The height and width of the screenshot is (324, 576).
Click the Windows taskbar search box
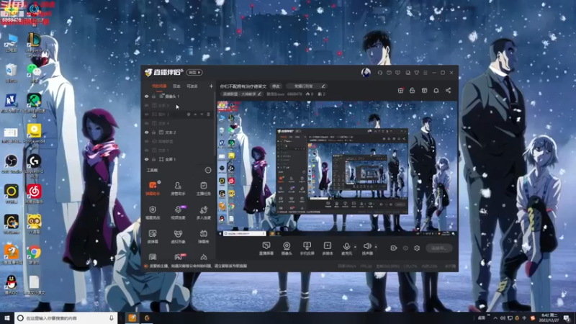(x=66, y=318)
